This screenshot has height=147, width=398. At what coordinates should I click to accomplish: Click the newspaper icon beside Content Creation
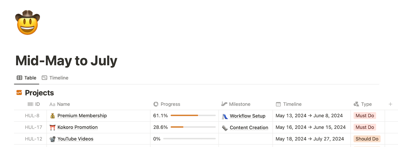click(x=225, y=128)
